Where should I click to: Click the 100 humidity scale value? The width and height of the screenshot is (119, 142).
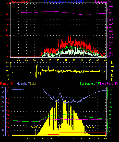click(2, 88)
